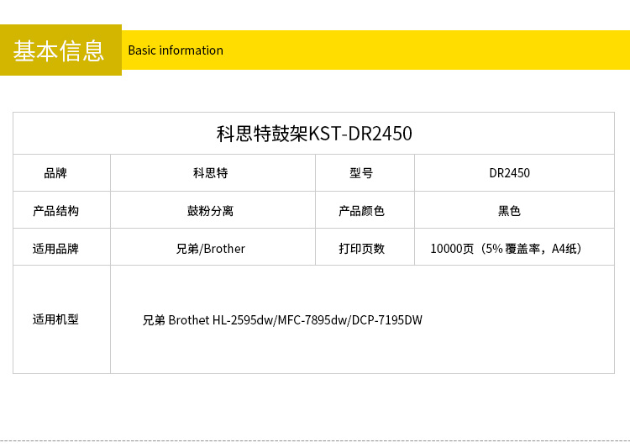The height and width of the screenshot is (448, 630).
Task: Click the 型号 label cell
Action: tap(361, 173)
